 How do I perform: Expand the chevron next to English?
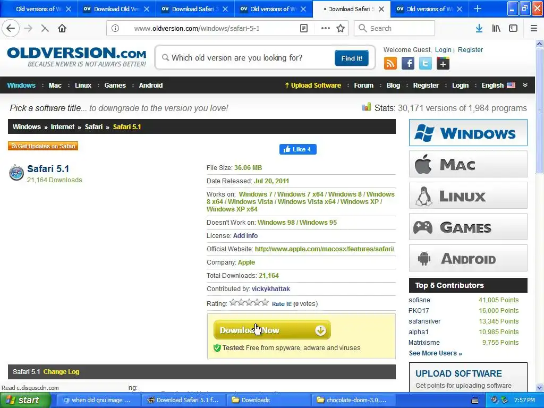(525, 85)
